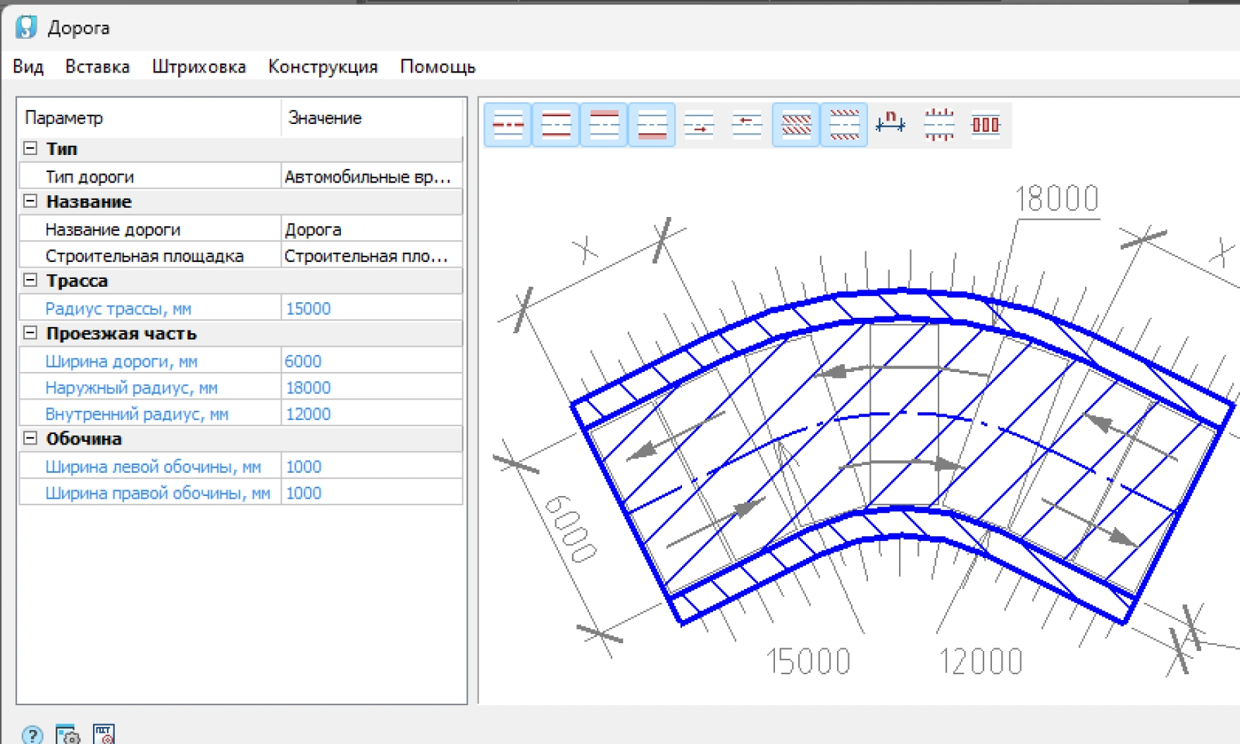Screen dimensions: 1240x744
Task: Open the dialog settings gear icon
Action: pos(68,735)
